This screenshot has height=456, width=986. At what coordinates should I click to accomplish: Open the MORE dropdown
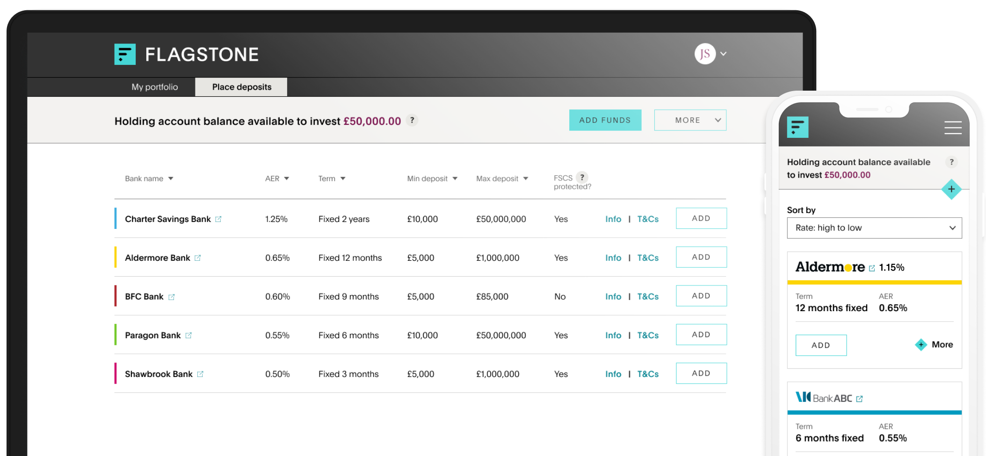690,120
